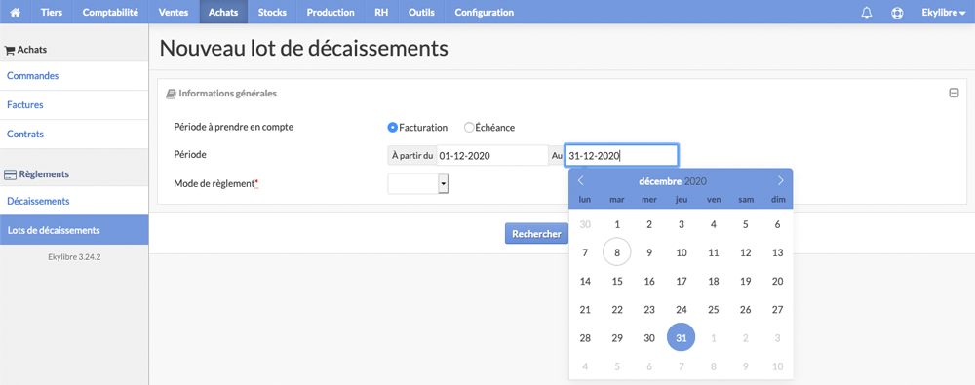Screen dimensions: 975x385
Task: Pick greyed November 30 in the calendar
Action: tap(585, 224)
